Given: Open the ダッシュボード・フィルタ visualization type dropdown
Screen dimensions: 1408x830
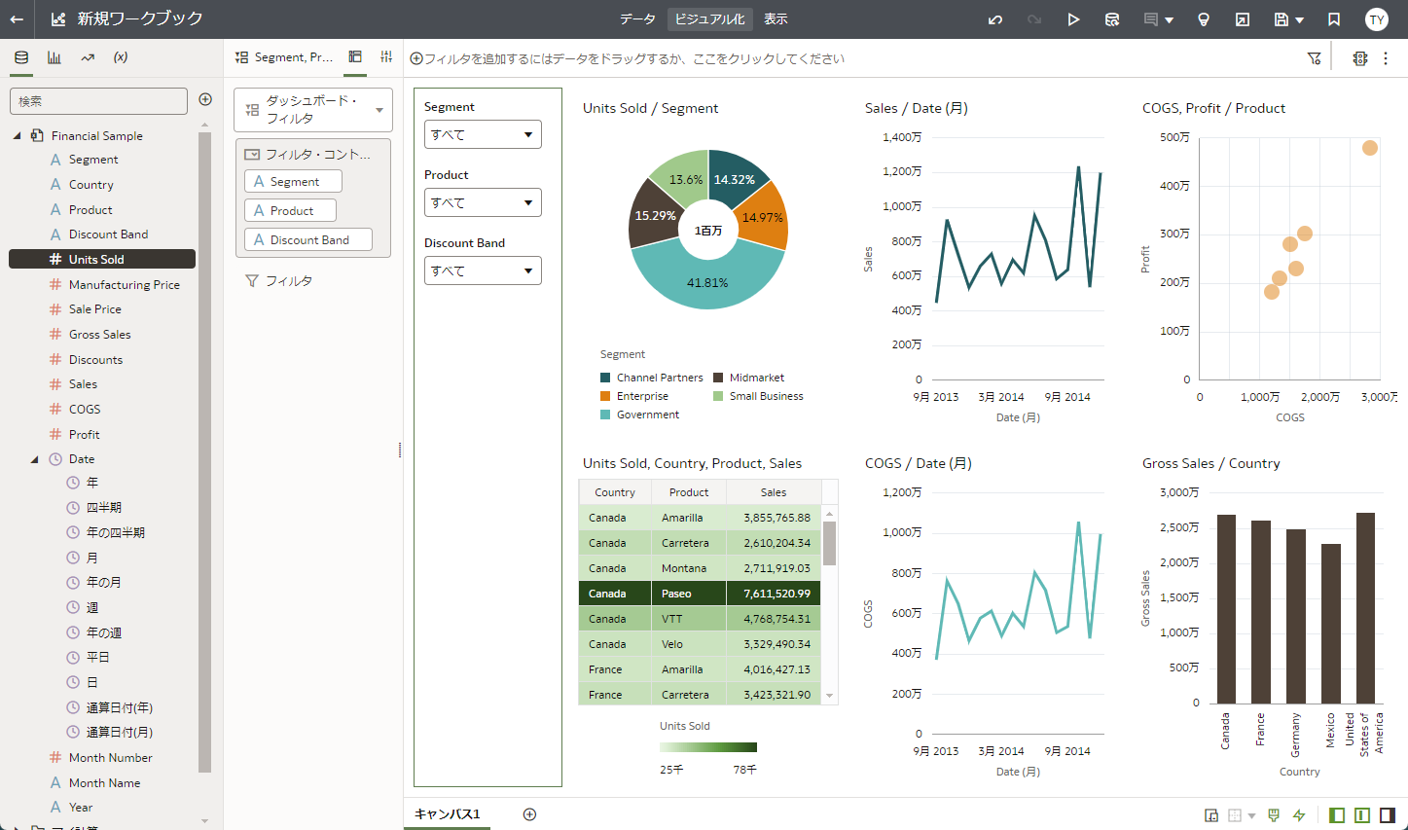Looking at the screenshot, I should [313, 110].
